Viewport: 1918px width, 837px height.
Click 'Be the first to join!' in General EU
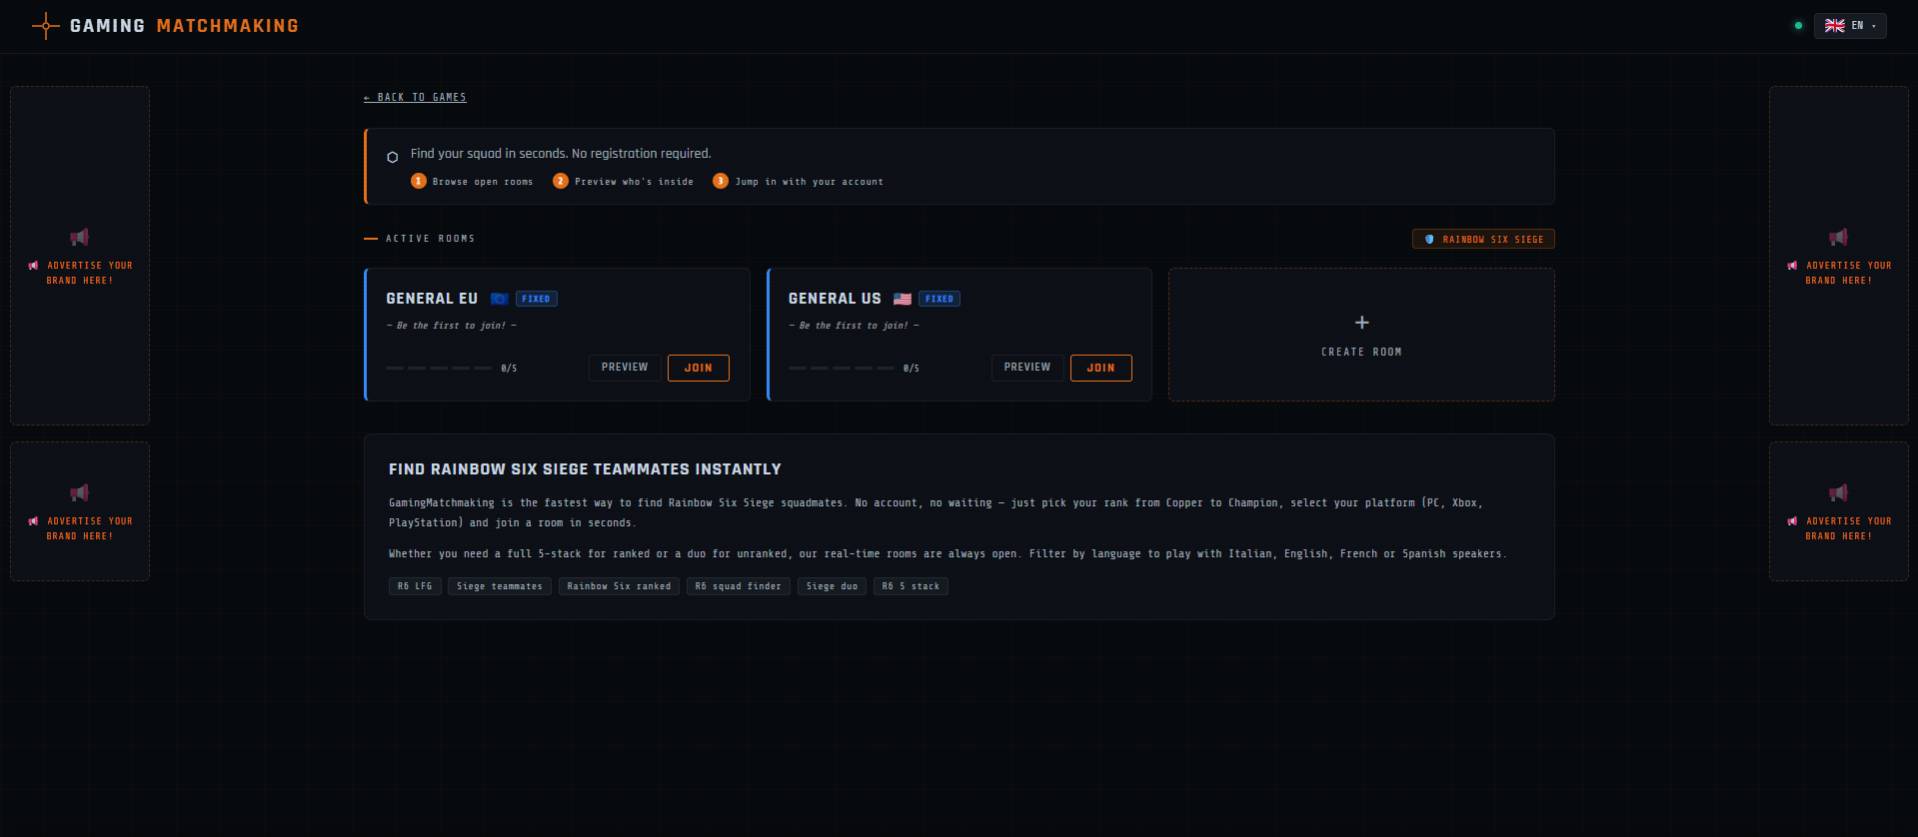(x=452, y=326)
